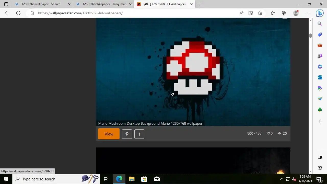Open Bing chat sidebar button
Screen dimensions: 327x184
(320, 13)
